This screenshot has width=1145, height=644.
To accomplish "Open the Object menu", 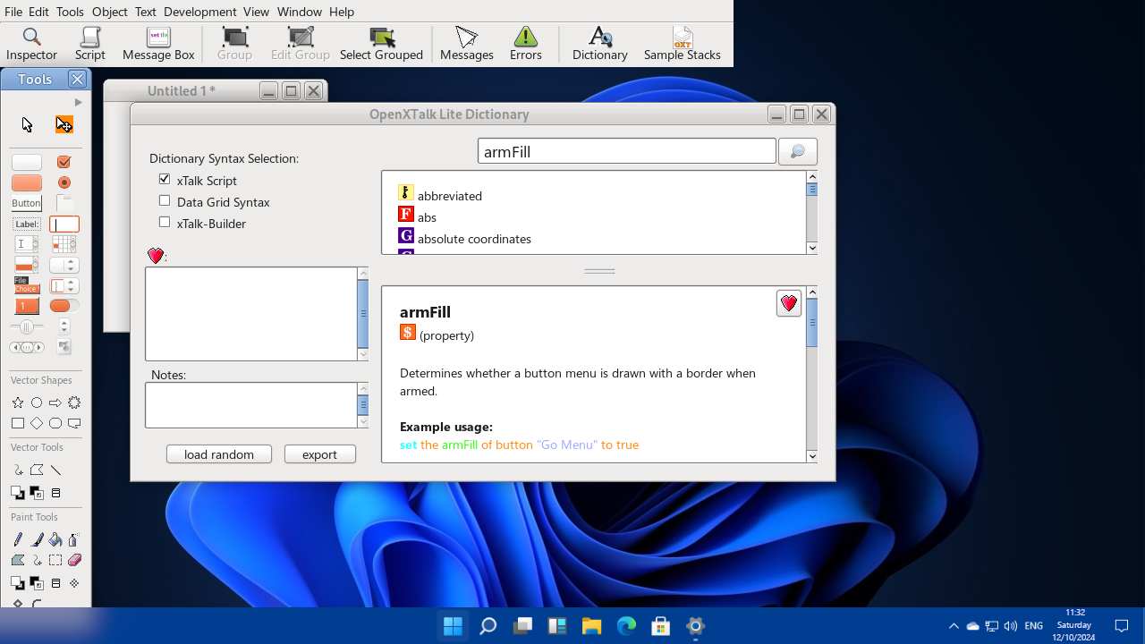I will pos(110,12).
